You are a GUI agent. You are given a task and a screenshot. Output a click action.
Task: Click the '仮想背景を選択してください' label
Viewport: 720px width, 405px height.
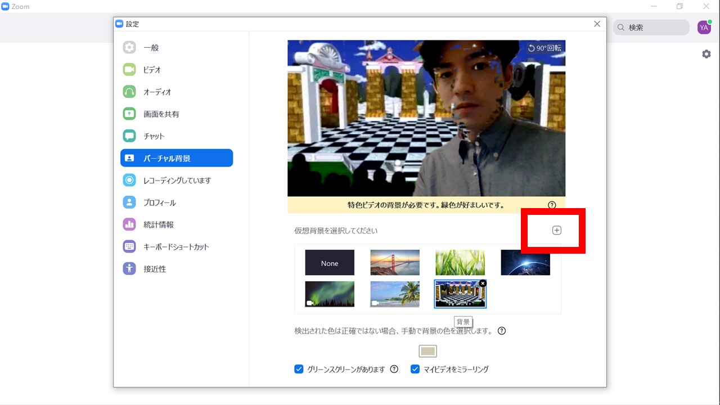pos(336,231)
